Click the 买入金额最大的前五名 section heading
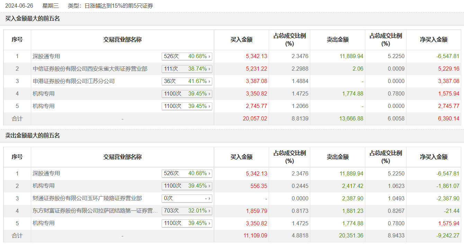Image resolution: width=464 pixels, height=244 pixels. click(x=33, y=19)
